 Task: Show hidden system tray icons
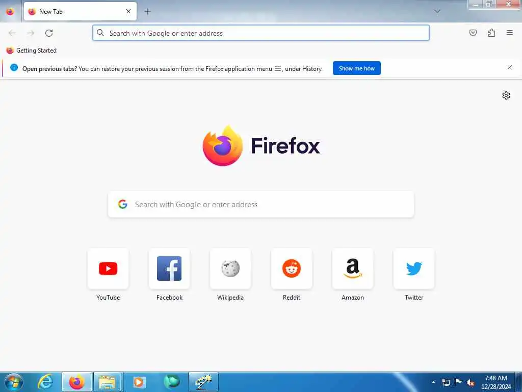tap(433, 382)
